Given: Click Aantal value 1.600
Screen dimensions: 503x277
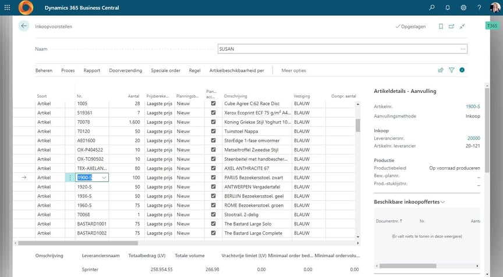Looking at the screenshot, I should 134,122.
